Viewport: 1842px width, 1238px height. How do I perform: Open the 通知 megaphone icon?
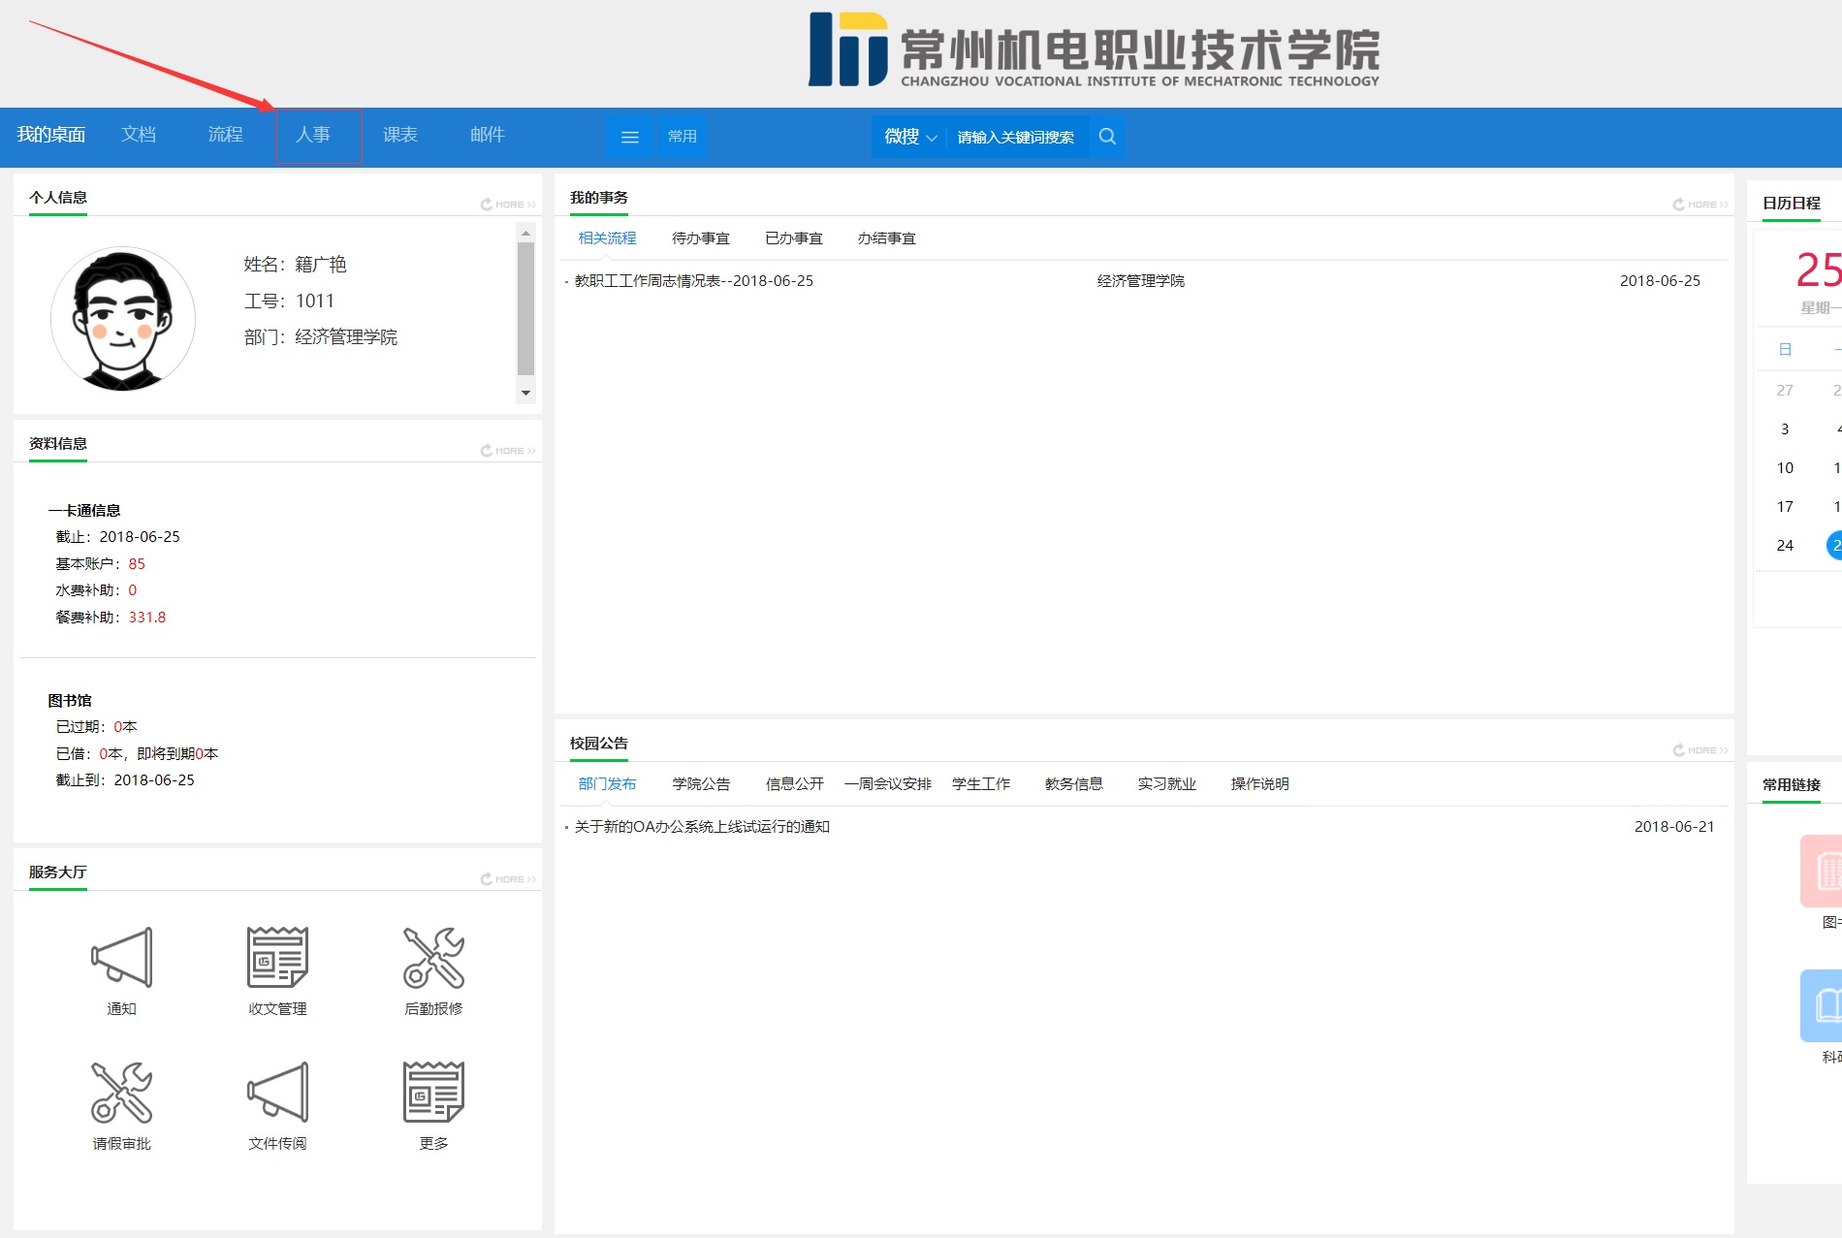(121, 958)
